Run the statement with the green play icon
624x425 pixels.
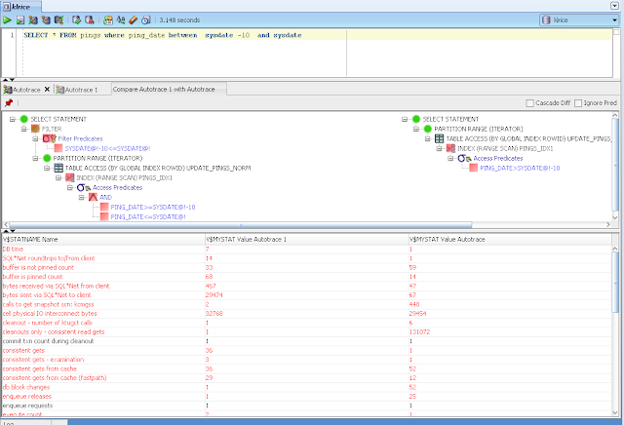tap(7, 19)
